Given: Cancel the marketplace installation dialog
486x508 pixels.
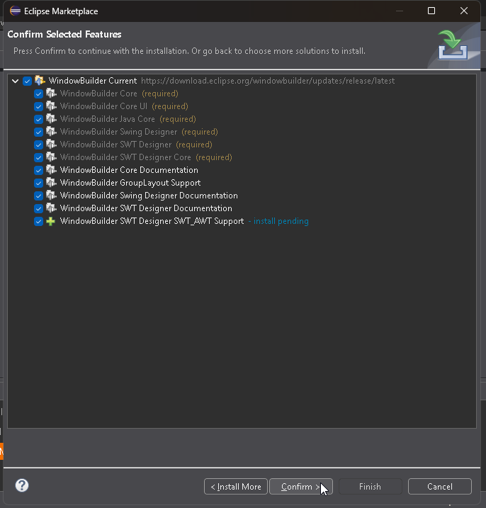Looking at the screenshot, I should [440, 486].
